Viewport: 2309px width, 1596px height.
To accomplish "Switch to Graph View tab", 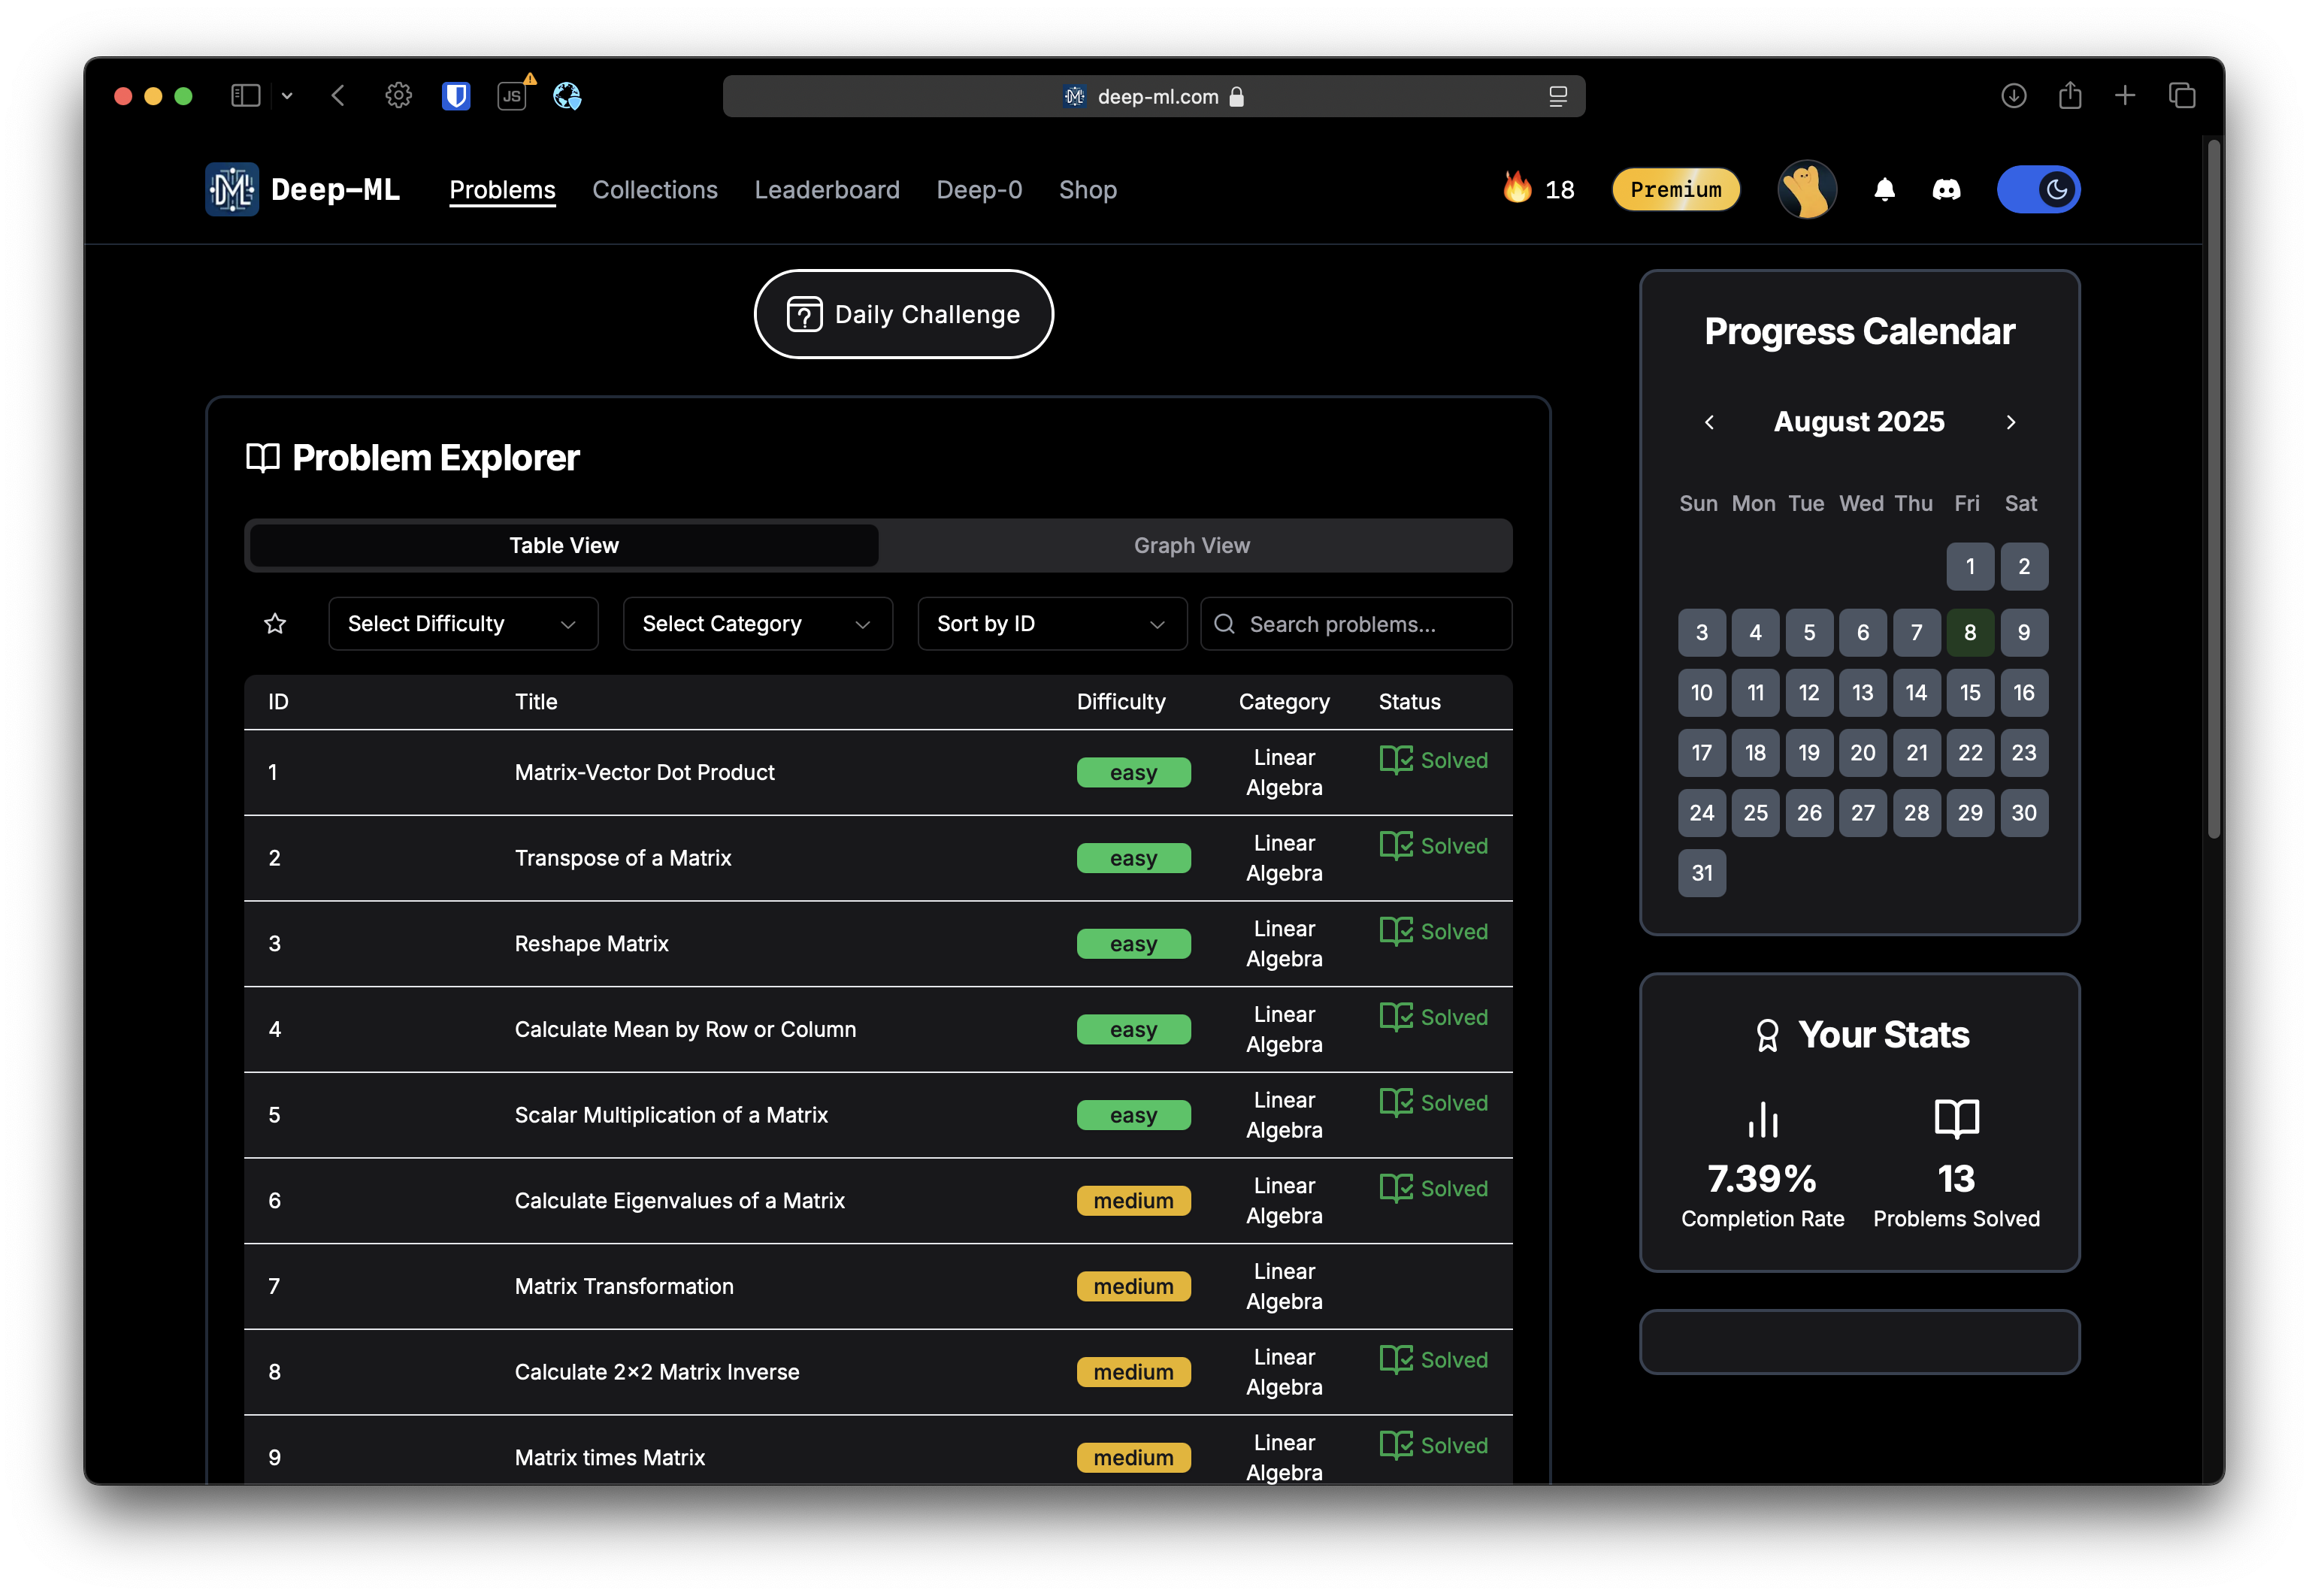I will 1191,546.
